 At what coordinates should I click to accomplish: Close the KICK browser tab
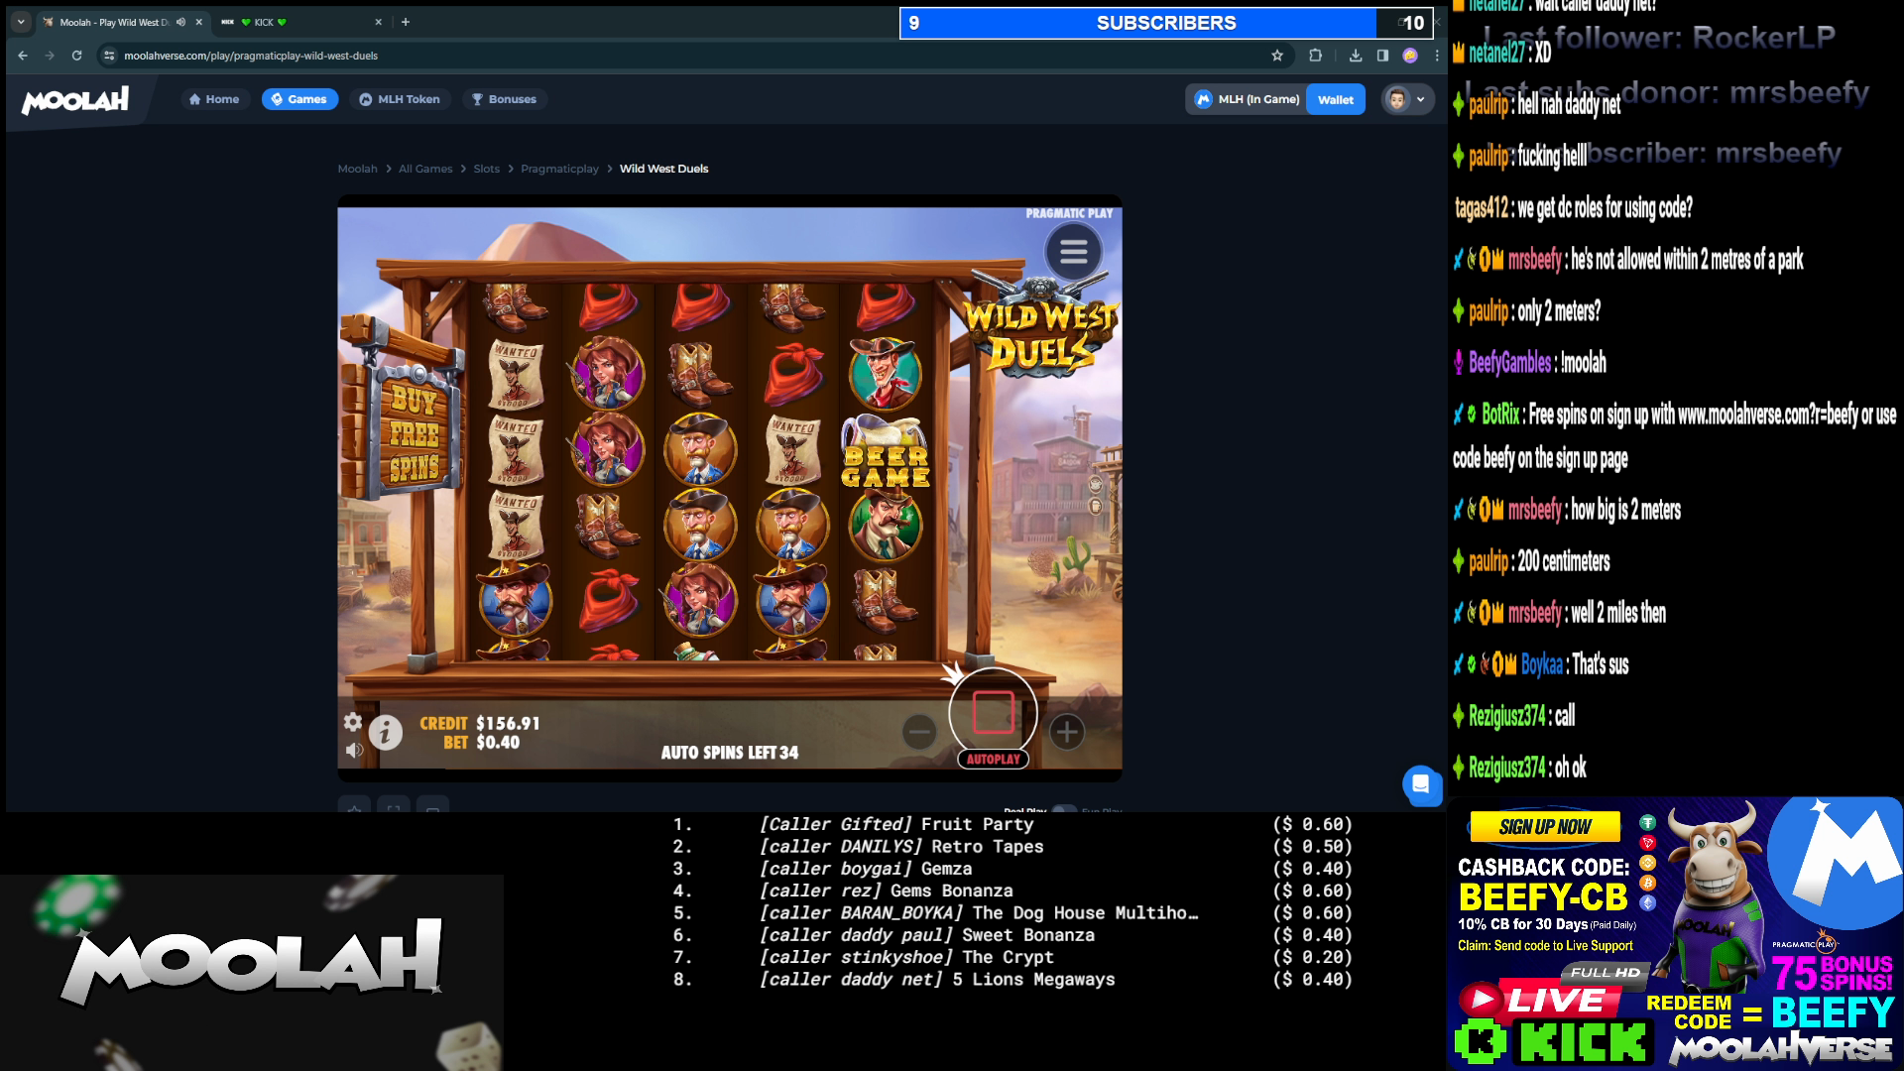pyautogui.click(x=378, y=22)
